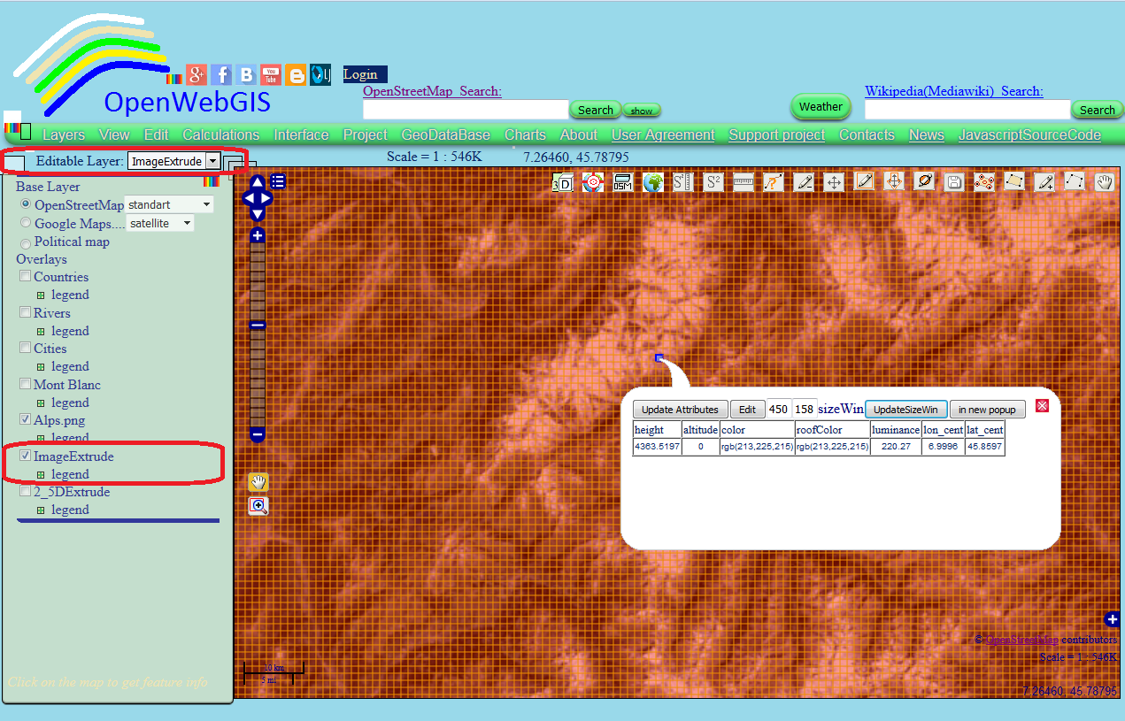
Task: Open the 3D view tool icon
Action: [562, 182]
